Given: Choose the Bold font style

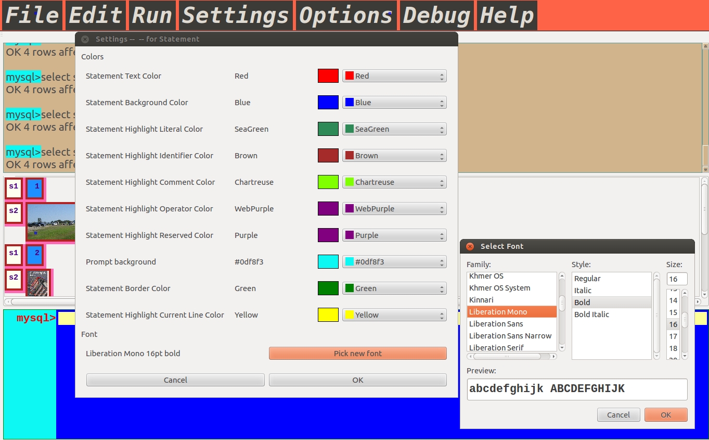Looking at the screenshot, I should pos(612,303).
